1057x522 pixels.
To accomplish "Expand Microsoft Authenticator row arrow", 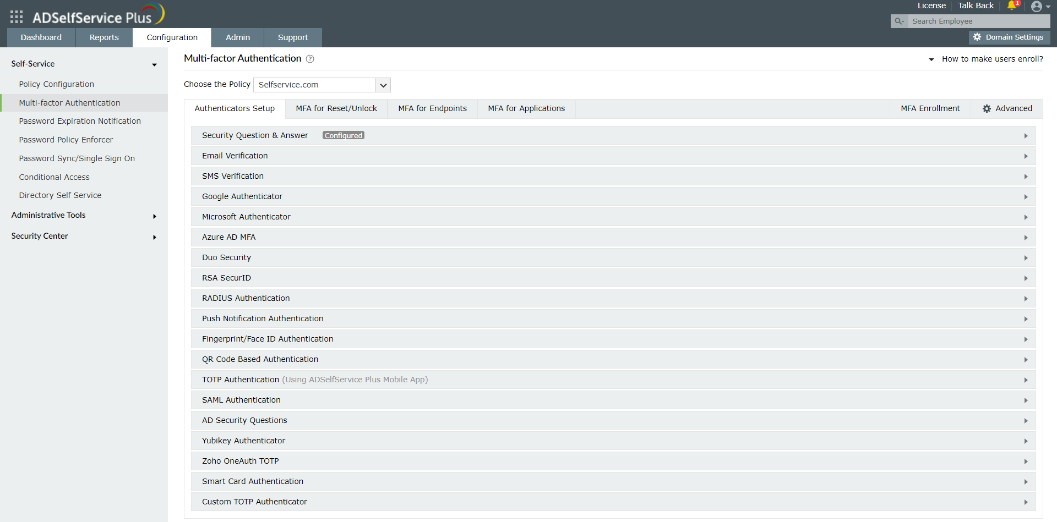I will [x=1026, y=217].
